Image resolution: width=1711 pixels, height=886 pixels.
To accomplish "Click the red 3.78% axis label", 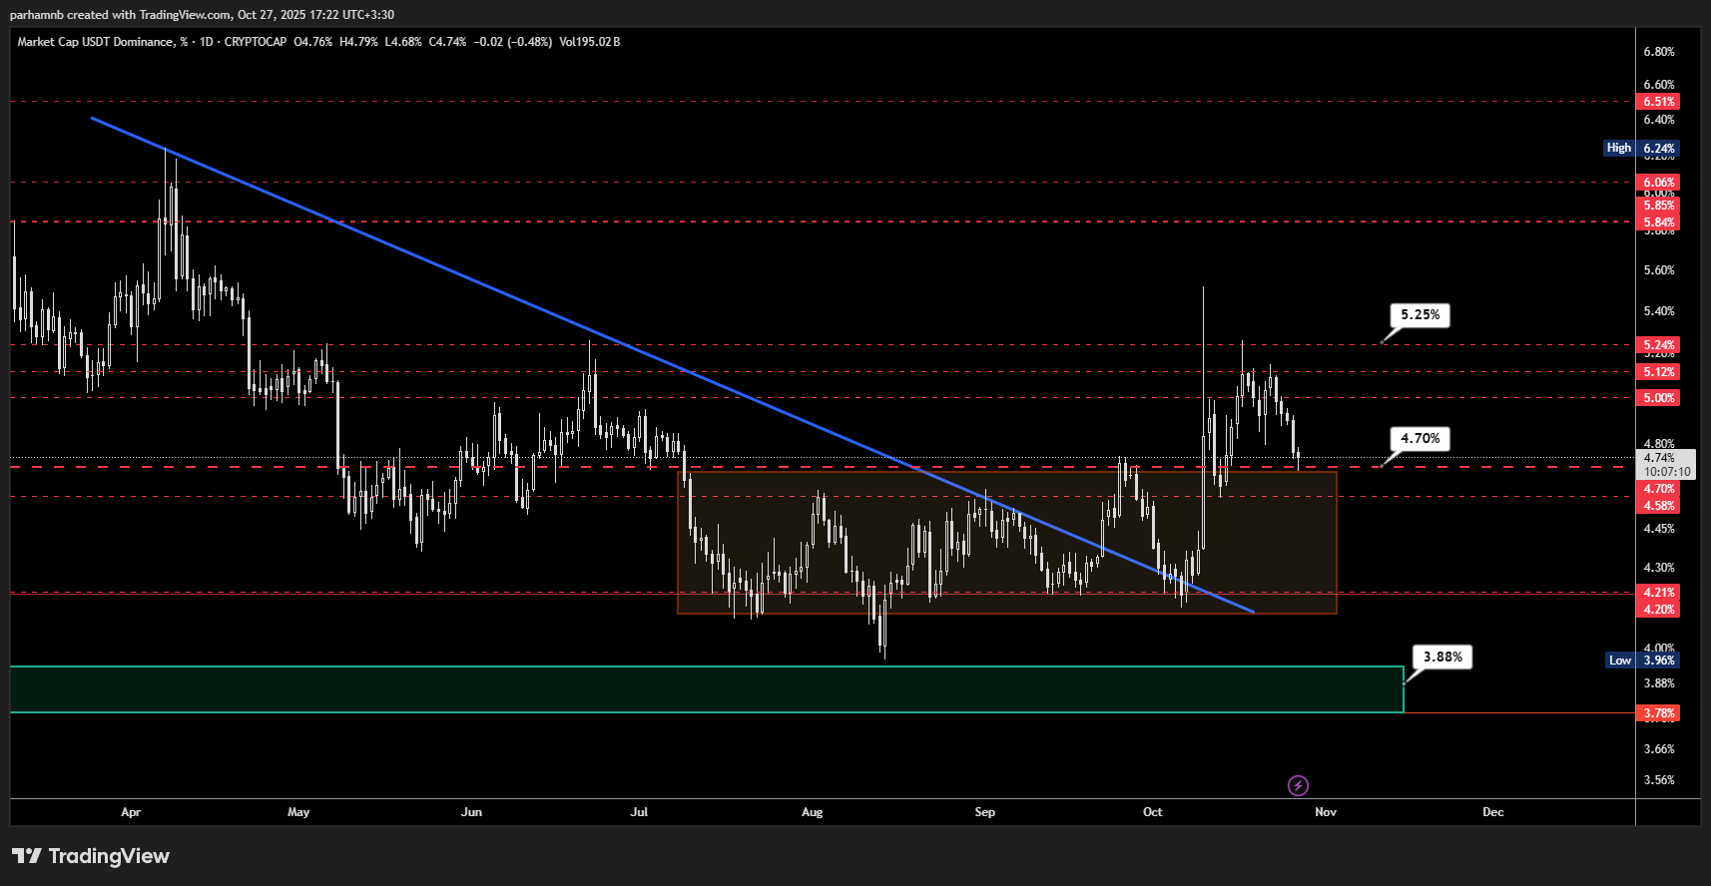I will point(1659,713).
